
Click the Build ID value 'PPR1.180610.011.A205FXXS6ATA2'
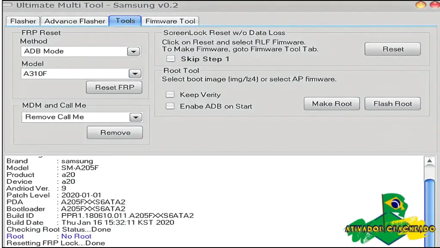(x=127, y=216)
